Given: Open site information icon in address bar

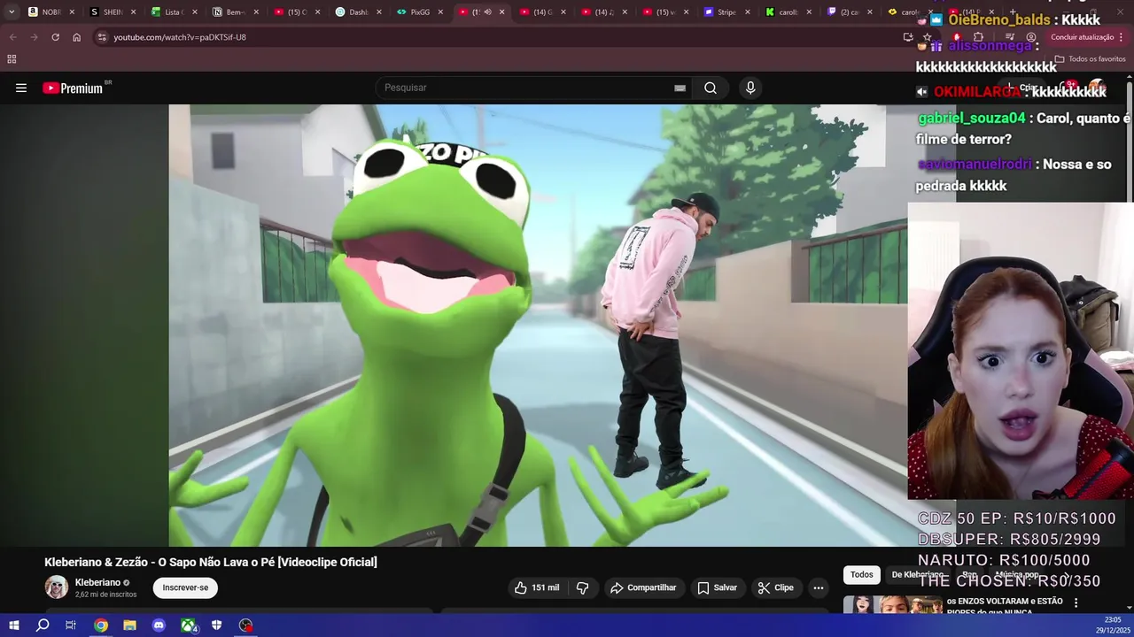Looking at the screenshot, I should (x=102, y=37).
